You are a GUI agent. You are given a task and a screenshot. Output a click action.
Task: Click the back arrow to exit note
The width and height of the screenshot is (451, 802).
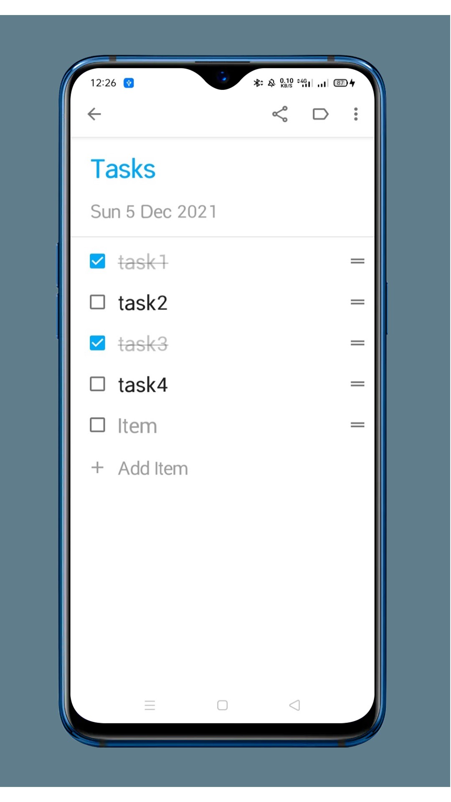coord(94,114)
